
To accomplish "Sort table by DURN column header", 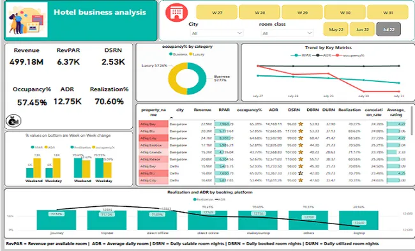I will (328, 110).
